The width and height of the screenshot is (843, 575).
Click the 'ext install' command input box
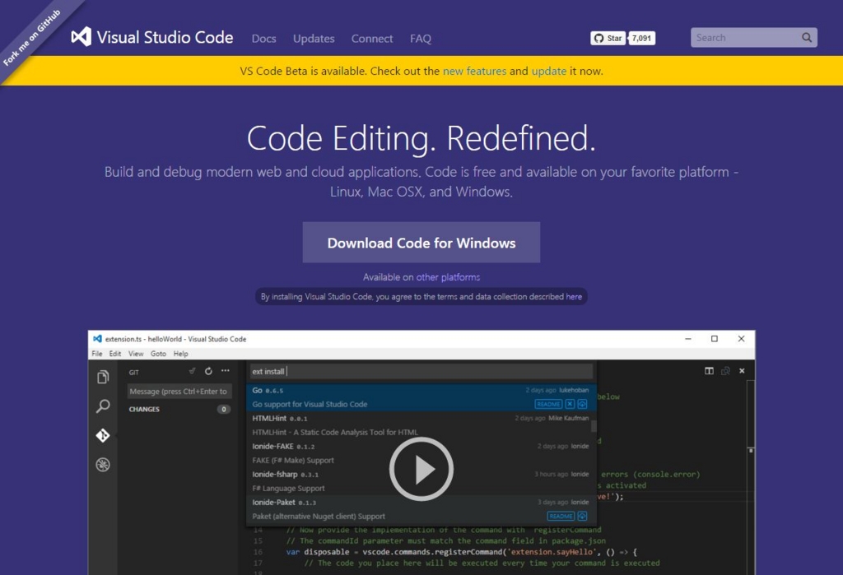[421, 371]
